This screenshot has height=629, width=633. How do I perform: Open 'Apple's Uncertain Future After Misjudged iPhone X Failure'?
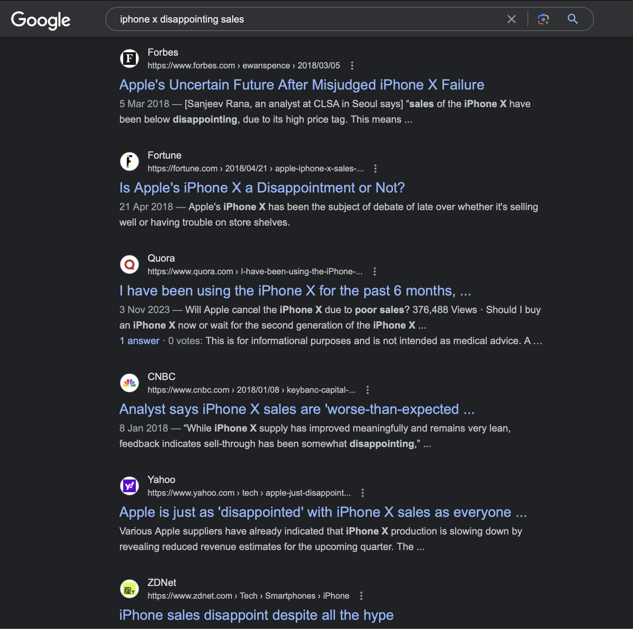302,85
